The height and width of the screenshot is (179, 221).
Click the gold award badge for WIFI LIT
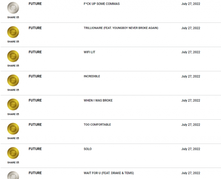(x=13, y=56)
